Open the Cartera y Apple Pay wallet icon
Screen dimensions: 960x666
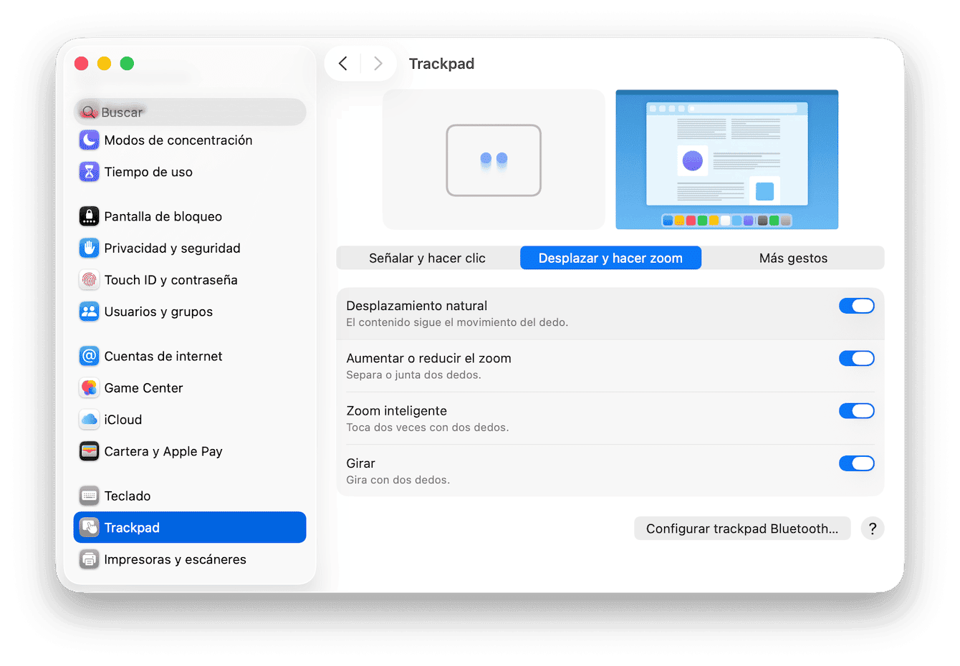coord(89,451)
